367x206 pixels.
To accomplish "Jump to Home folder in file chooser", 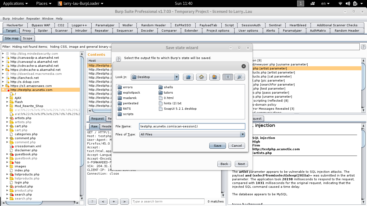I will [202, 77].
